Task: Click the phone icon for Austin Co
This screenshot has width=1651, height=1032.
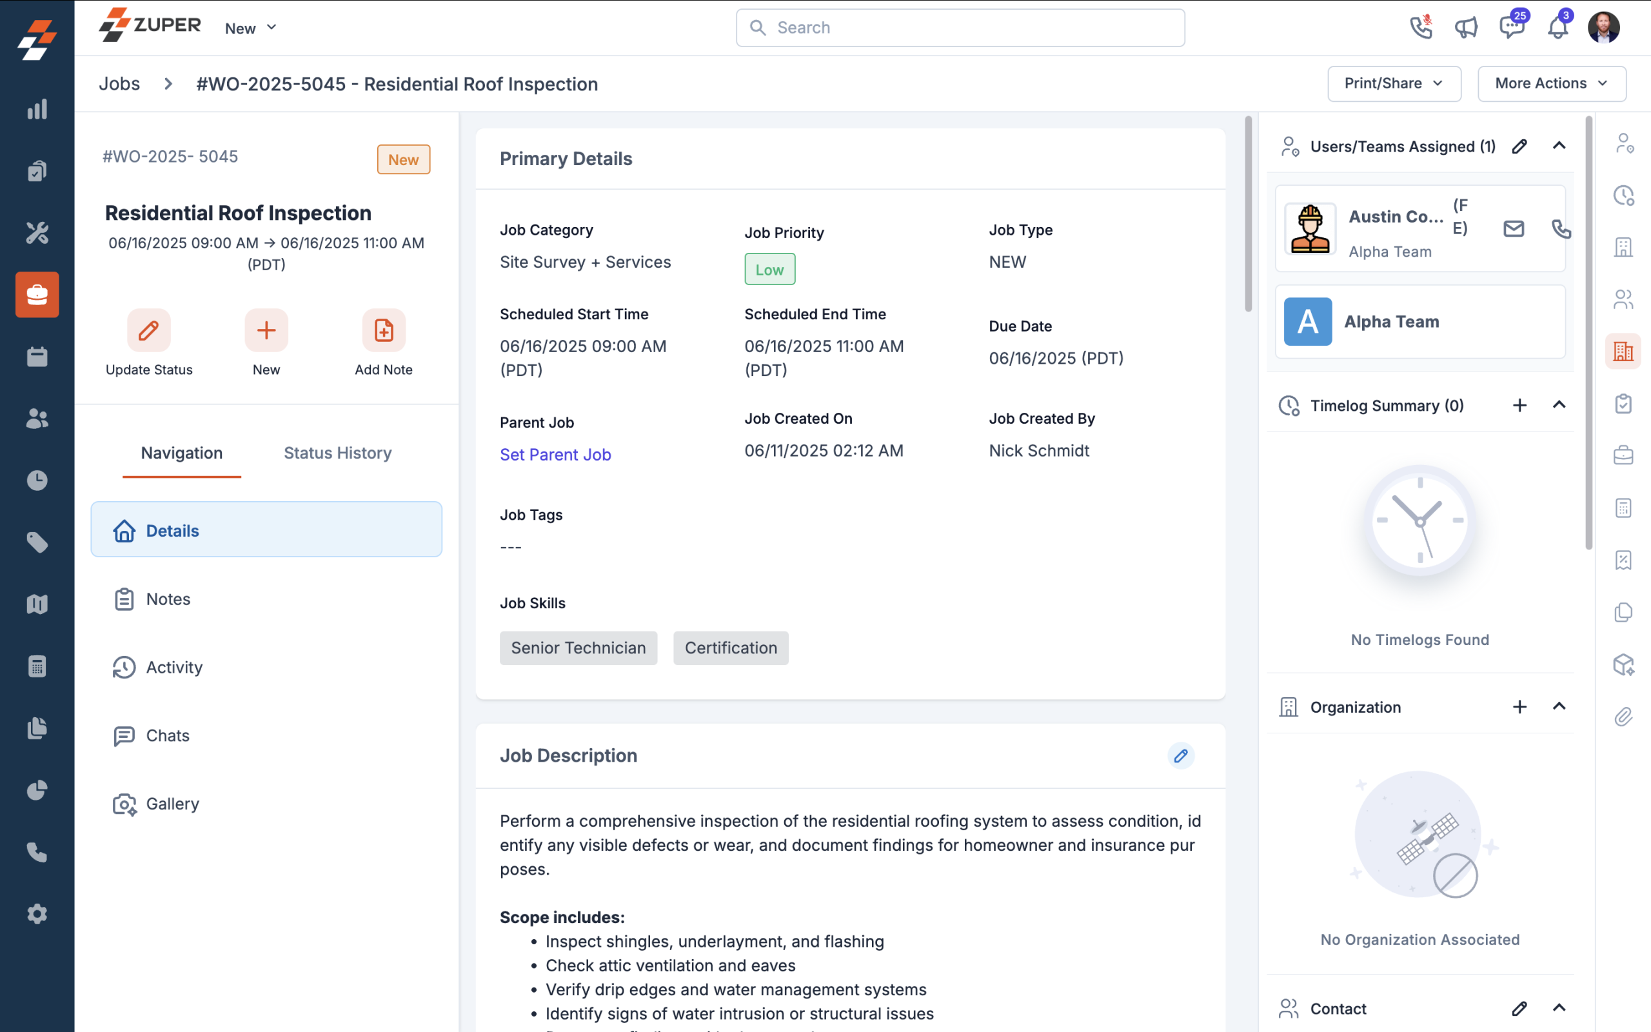Action: click(x=1560, y=228)
